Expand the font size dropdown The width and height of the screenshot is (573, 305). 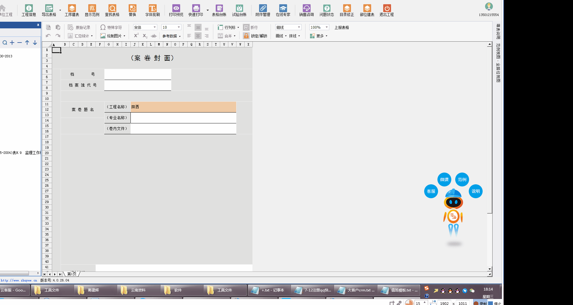click(x=179, y=27)
